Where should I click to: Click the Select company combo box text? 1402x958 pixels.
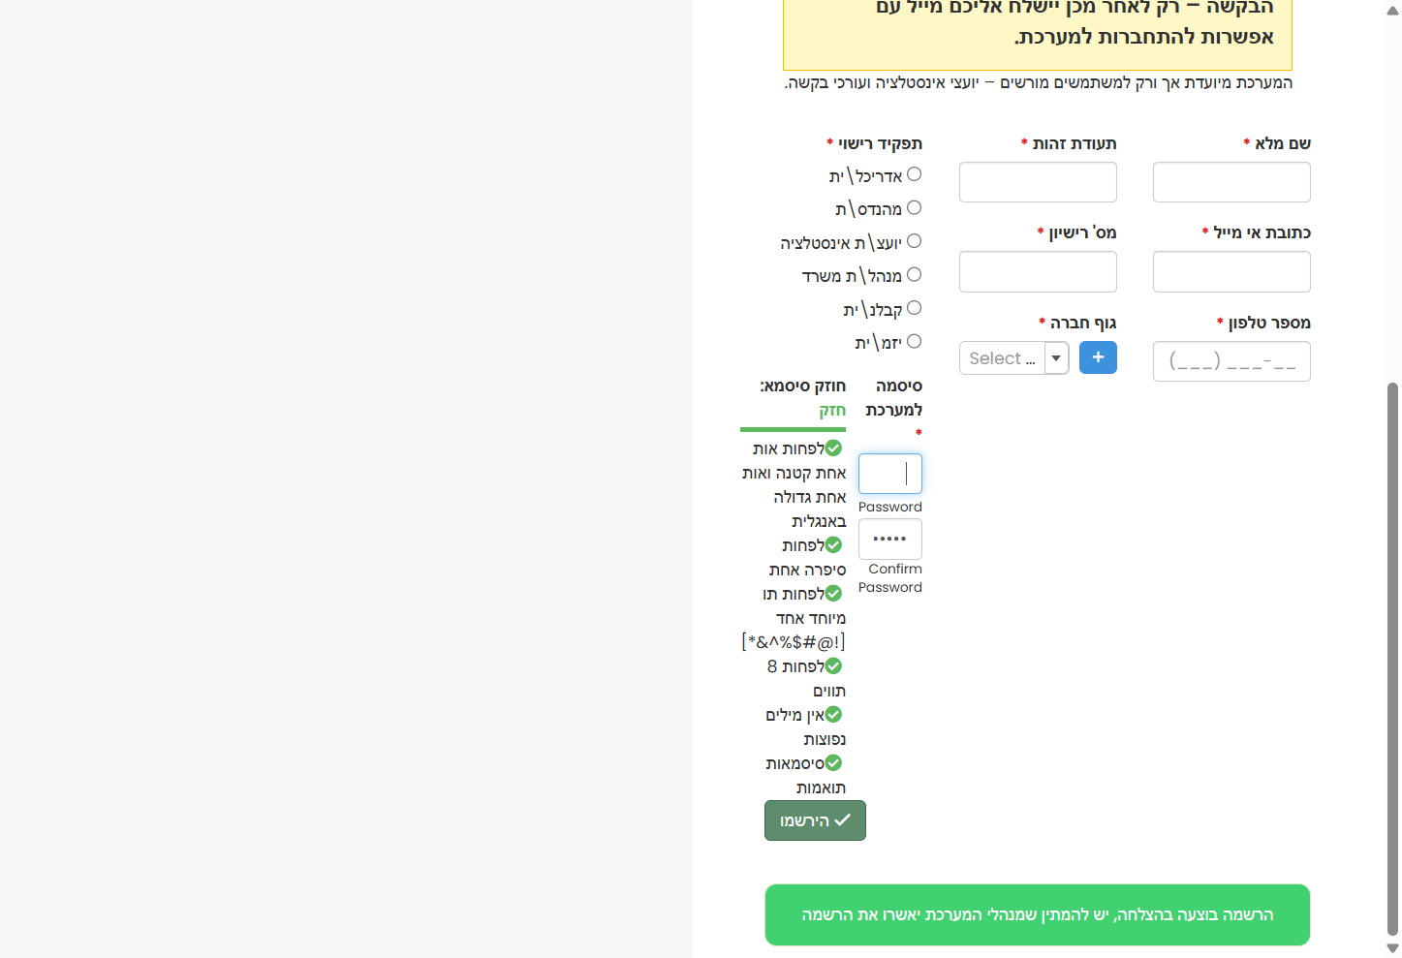tap(1002, 358)
